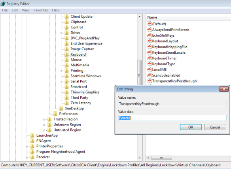Click the ScancodeEnabled value icon

point(149,75)
